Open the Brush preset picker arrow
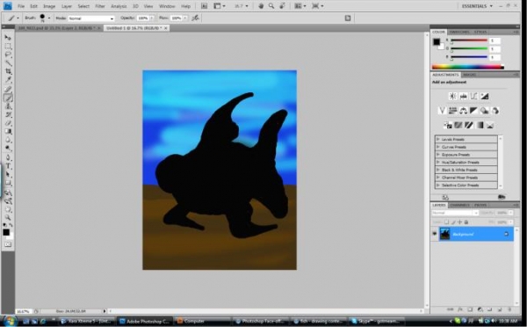Image resolution: width=527 pixels, height=327 pixels. click(x=49, y=18)
